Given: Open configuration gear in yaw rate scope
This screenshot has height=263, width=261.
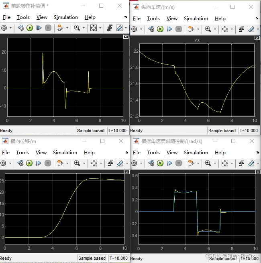Looking at the screenshot, I should point(134,163).
